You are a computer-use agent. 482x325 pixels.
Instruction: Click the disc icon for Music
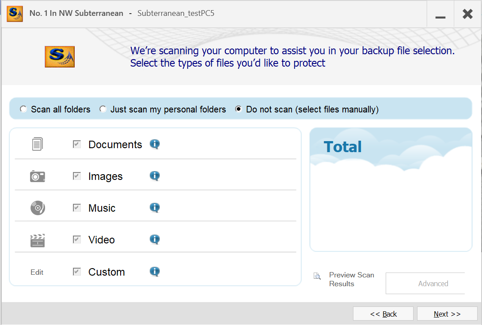(38, 208)
